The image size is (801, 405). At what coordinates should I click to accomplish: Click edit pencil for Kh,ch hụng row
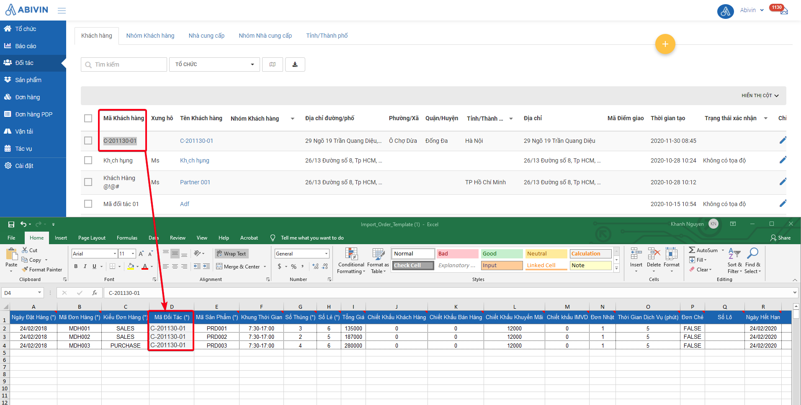pos(783,160)
